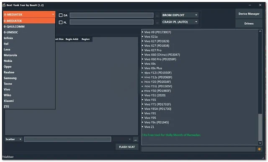Click the app icon in title bar
Screen dimensions: 268x162
click(4, 5)
